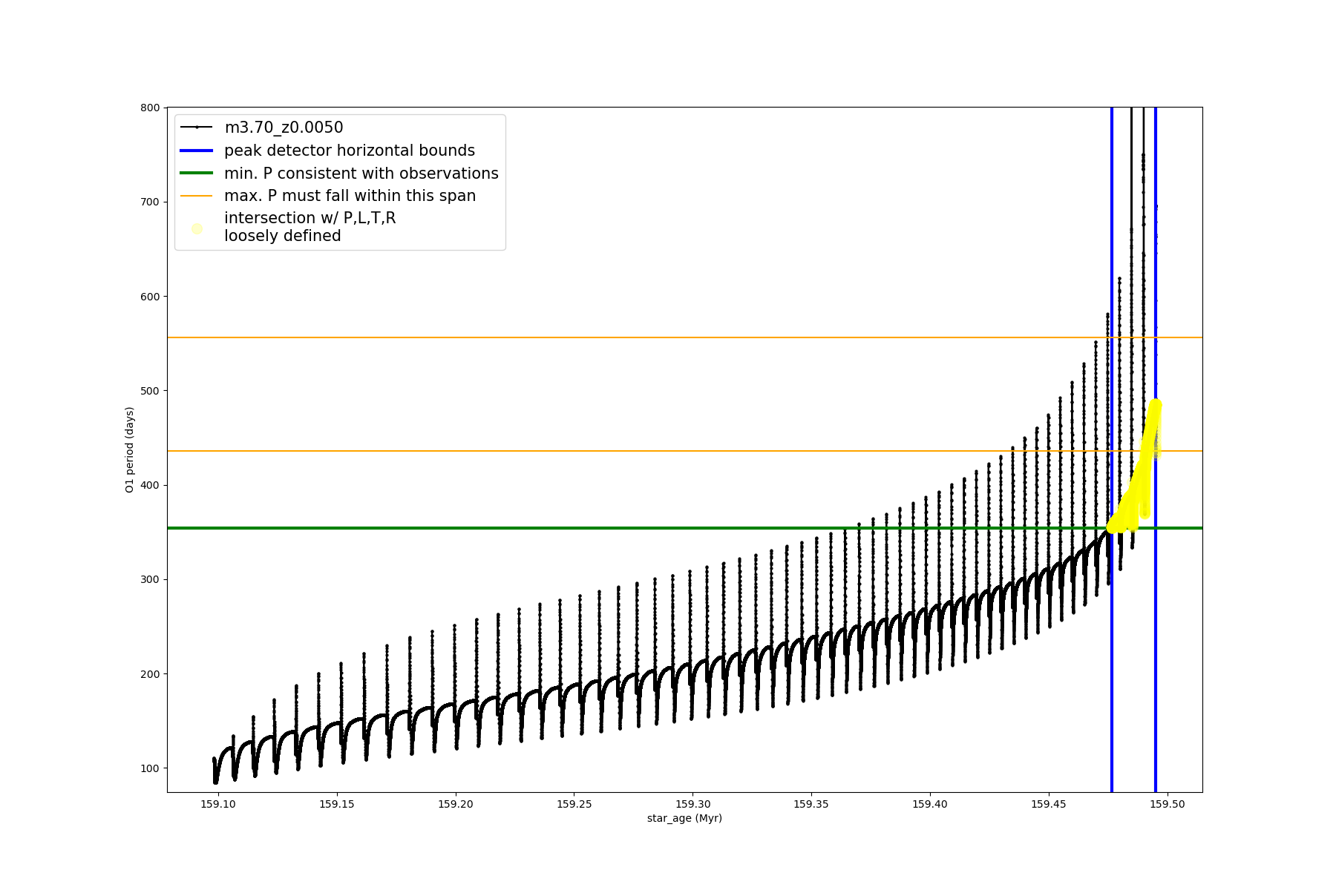Select the 159.10 x-axis tick label
Image resolution: width=1336 pixels, height=890 pixels.
tap(218, 804)
